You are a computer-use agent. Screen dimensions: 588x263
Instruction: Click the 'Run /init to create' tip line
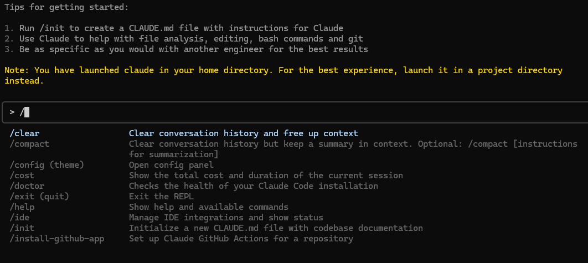click(174, 28)
